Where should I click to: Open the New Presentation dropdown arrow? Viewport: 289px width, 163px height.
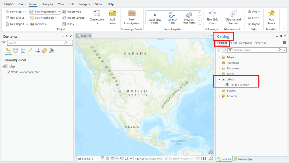pyautogui.click(x=59, y=12)
